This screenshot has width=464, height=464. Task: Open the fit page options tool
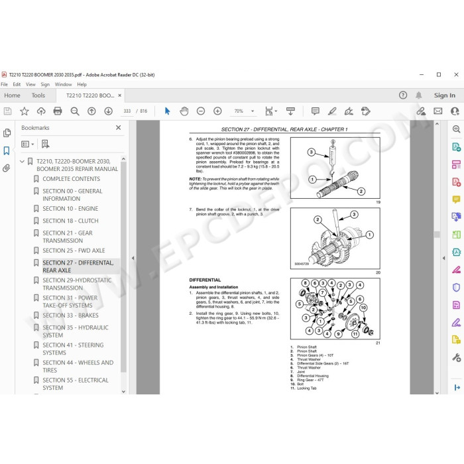(270, 111)
